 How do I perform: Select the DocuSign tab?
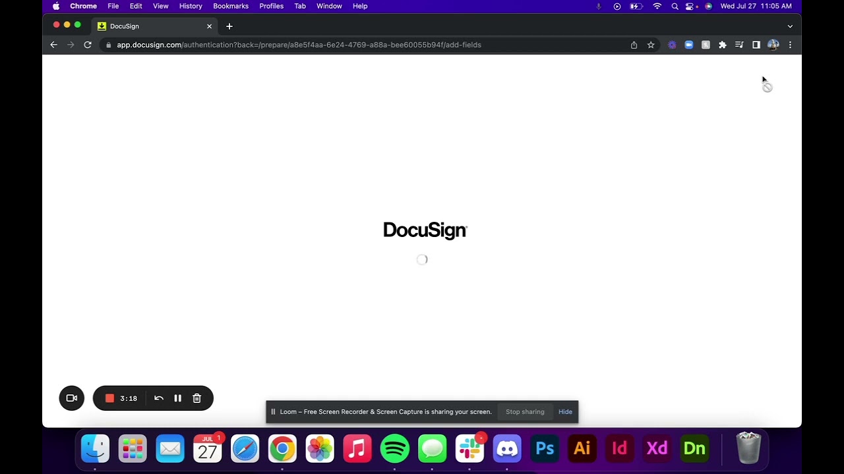[x=155, y=26]
